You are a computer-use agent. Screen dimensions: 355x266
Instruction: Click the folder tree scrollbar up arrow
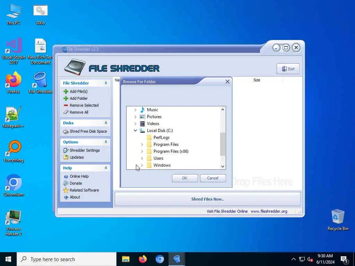(x=223, y=109)
